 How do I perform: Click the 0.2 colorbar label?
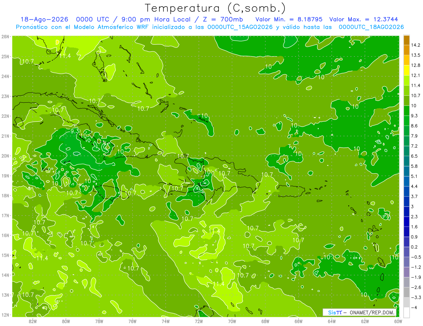[415, 247]
